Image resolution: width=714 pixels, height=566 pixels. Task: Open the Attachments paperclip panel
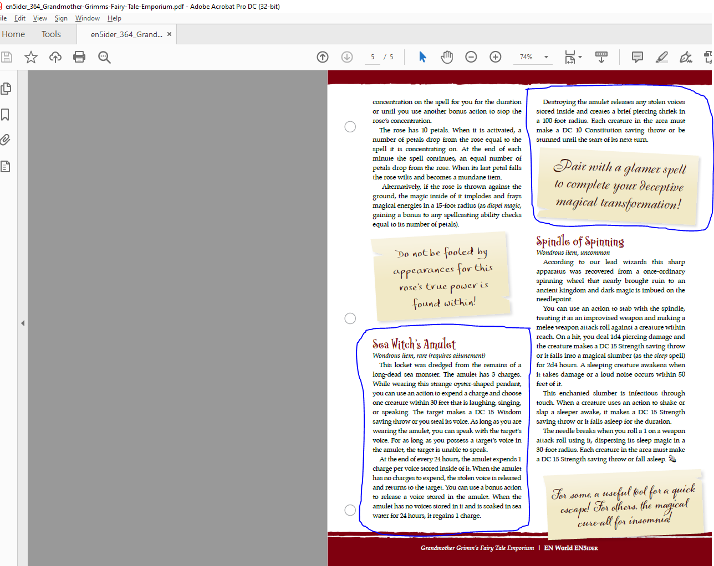6,140
